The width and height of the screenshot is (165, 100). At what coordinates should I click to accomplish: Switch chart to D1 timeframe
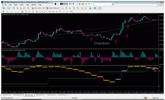tap(64, 11)
